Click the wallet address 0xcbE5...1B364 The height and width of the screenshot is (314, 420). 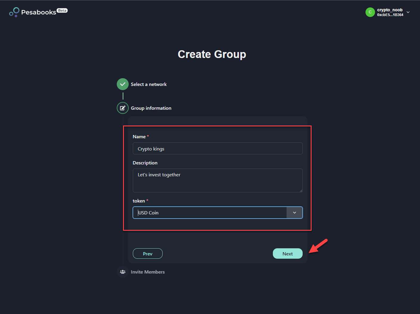pos(390,15)
